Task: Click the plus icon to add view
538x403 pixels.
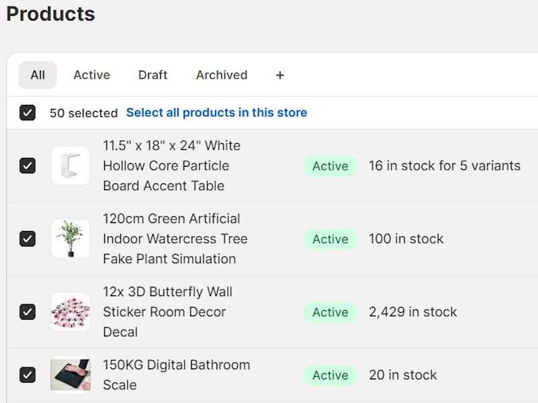Action: (x=280, y=75)
